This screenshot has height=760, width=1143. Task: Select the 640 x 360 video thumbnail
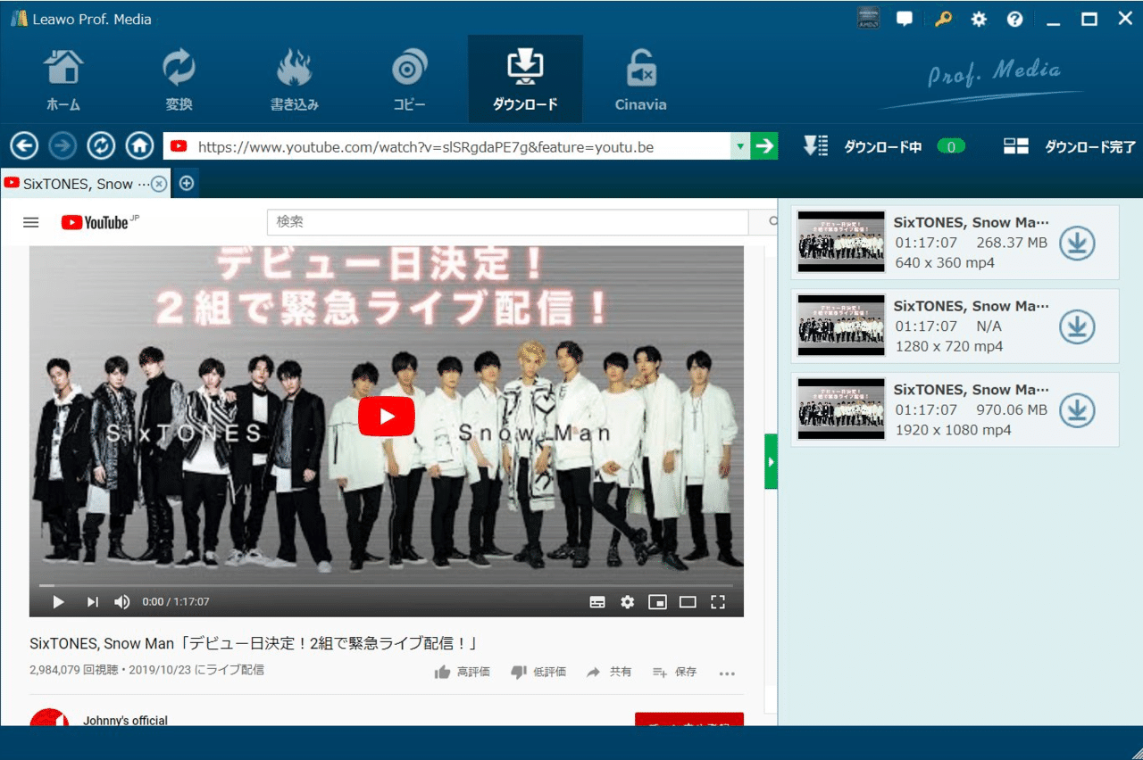841,242
